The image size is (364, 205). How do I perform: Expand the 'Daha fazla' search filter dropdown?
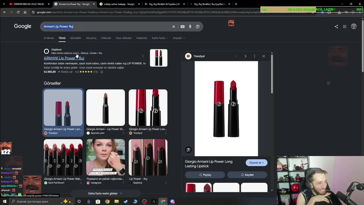click(x=160, y=38)
